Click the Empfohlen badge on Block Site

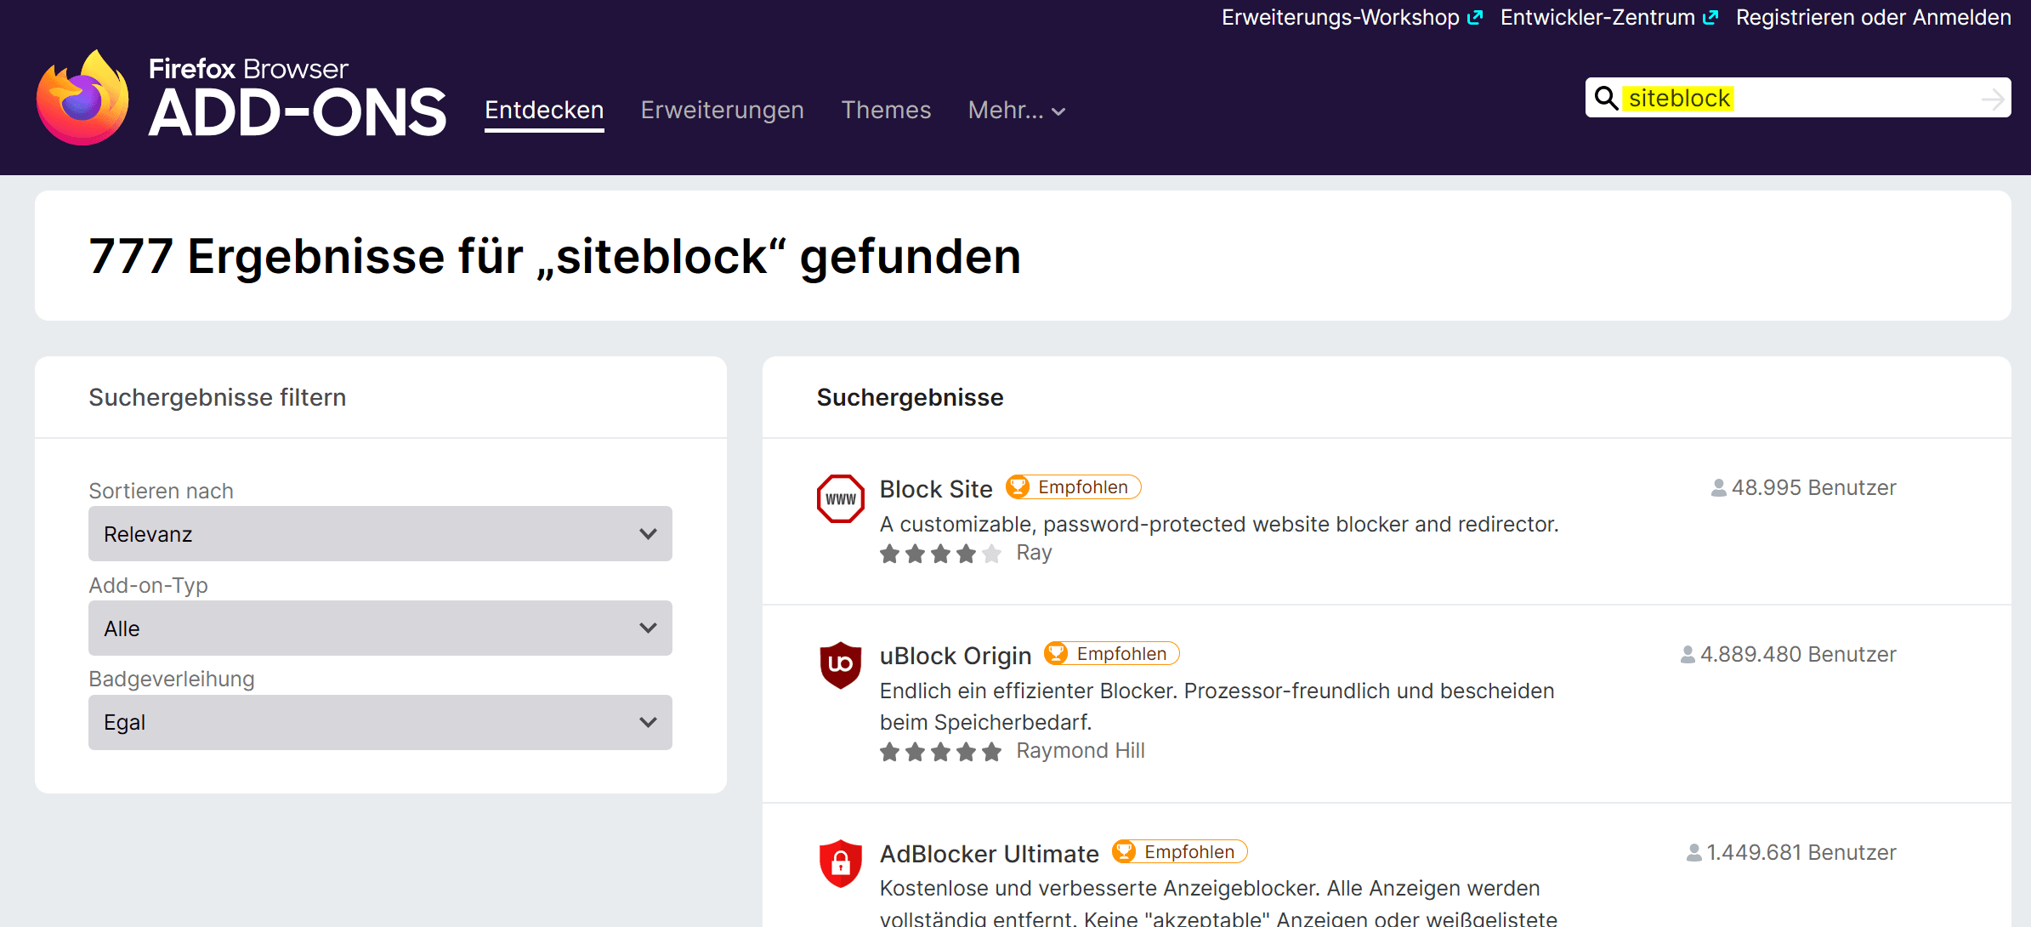click(1074, 486)
